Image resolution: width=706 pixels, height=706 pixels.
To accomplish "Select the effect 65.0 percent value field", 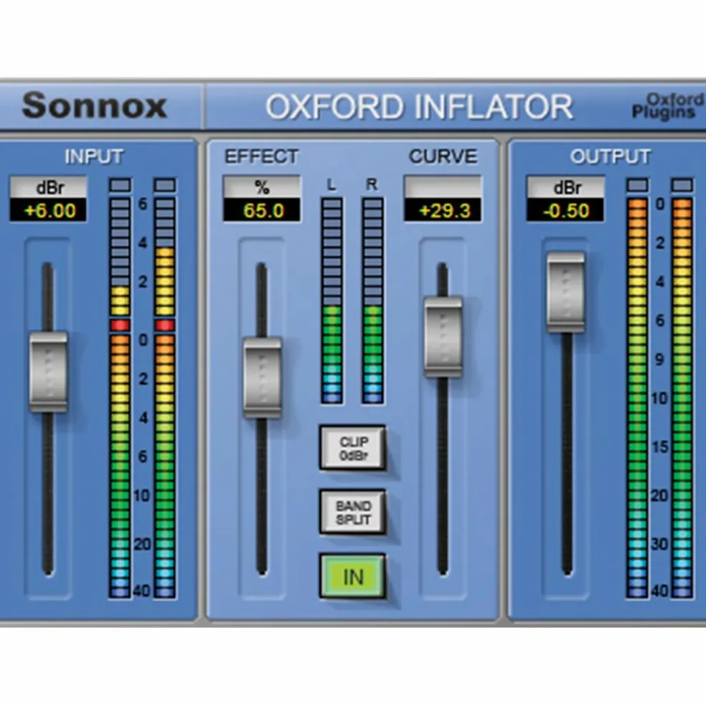I will pyautogui.click(x=262, y=211).
